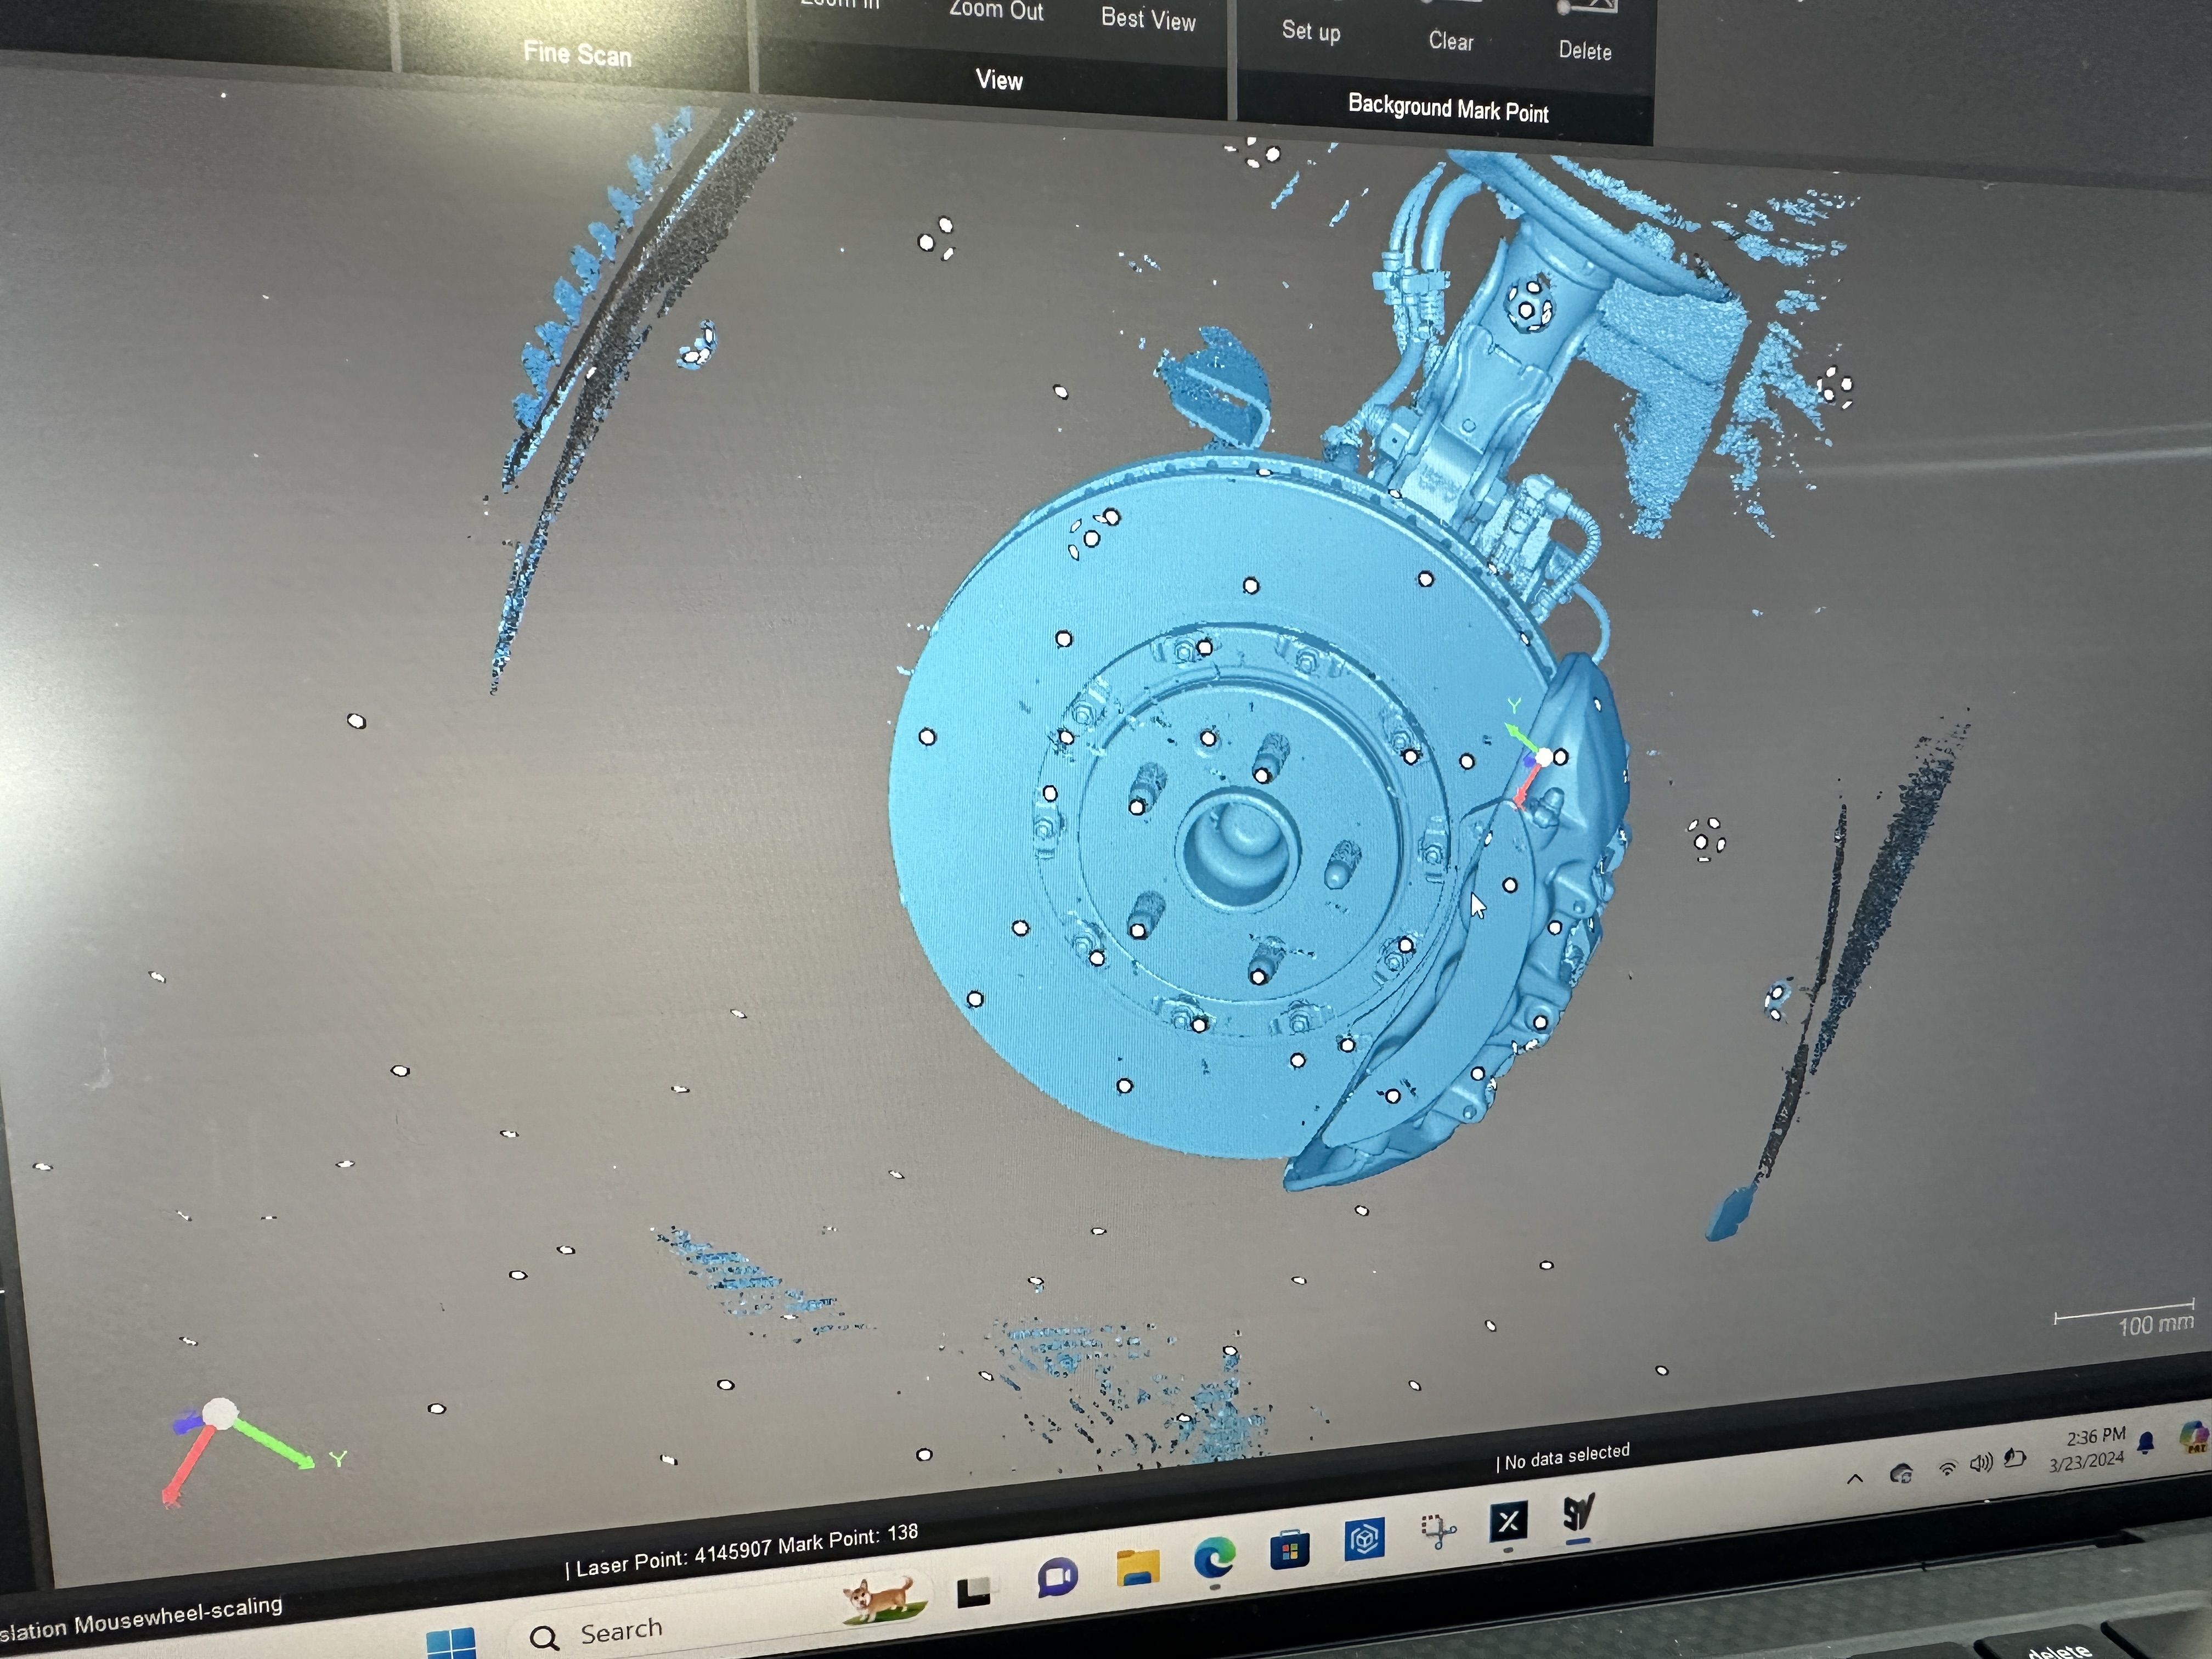Open the Task View taskbar icon
The height and width of the screenshot is (1659, 2212).
tap(973, 1591)
